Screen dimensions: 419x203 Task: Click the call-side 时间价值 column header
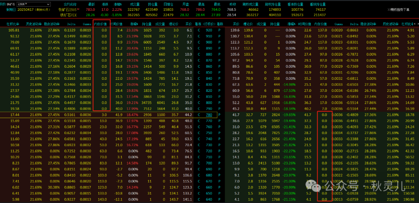point(116,24)
